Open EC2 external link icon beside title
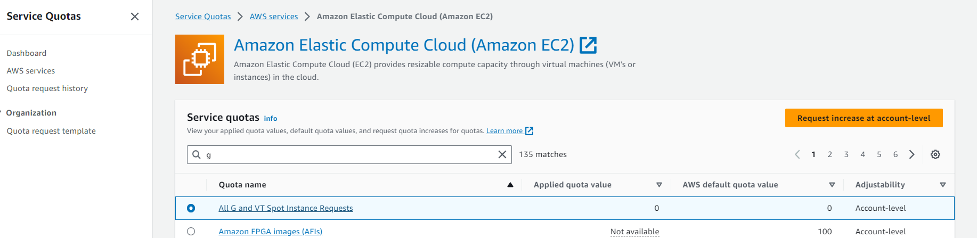 pos(588,45)
